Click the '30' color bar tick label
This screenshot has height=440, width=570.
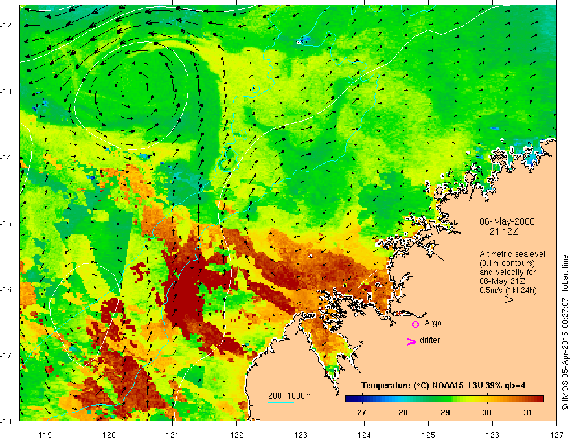point(486,412)
